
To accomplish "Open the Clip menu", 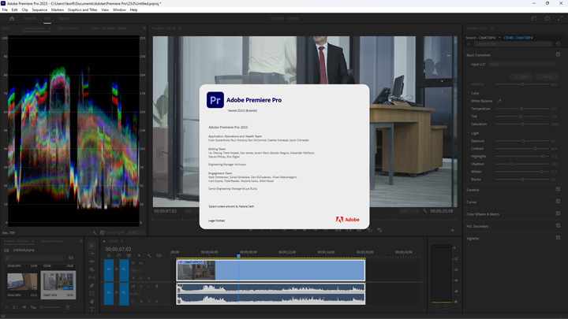I will (24, 9).
